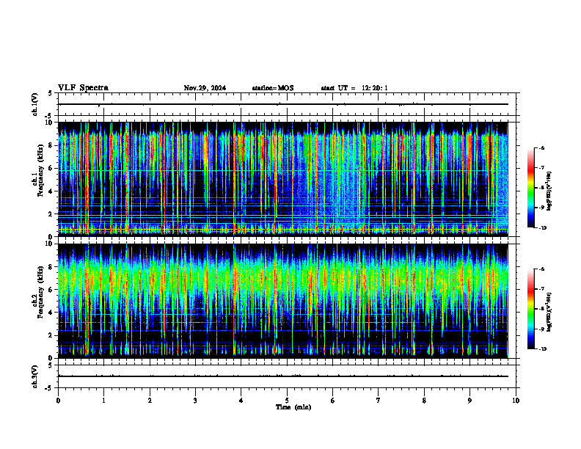Image resolution: width=581 pixels, height=449 pixels.
Task: Click the ch.3 voltage waveform strip
Action: tap(287, 376)
